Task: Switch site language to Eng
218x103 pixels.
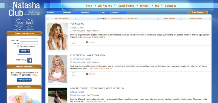Action: (x=15, y=30)
